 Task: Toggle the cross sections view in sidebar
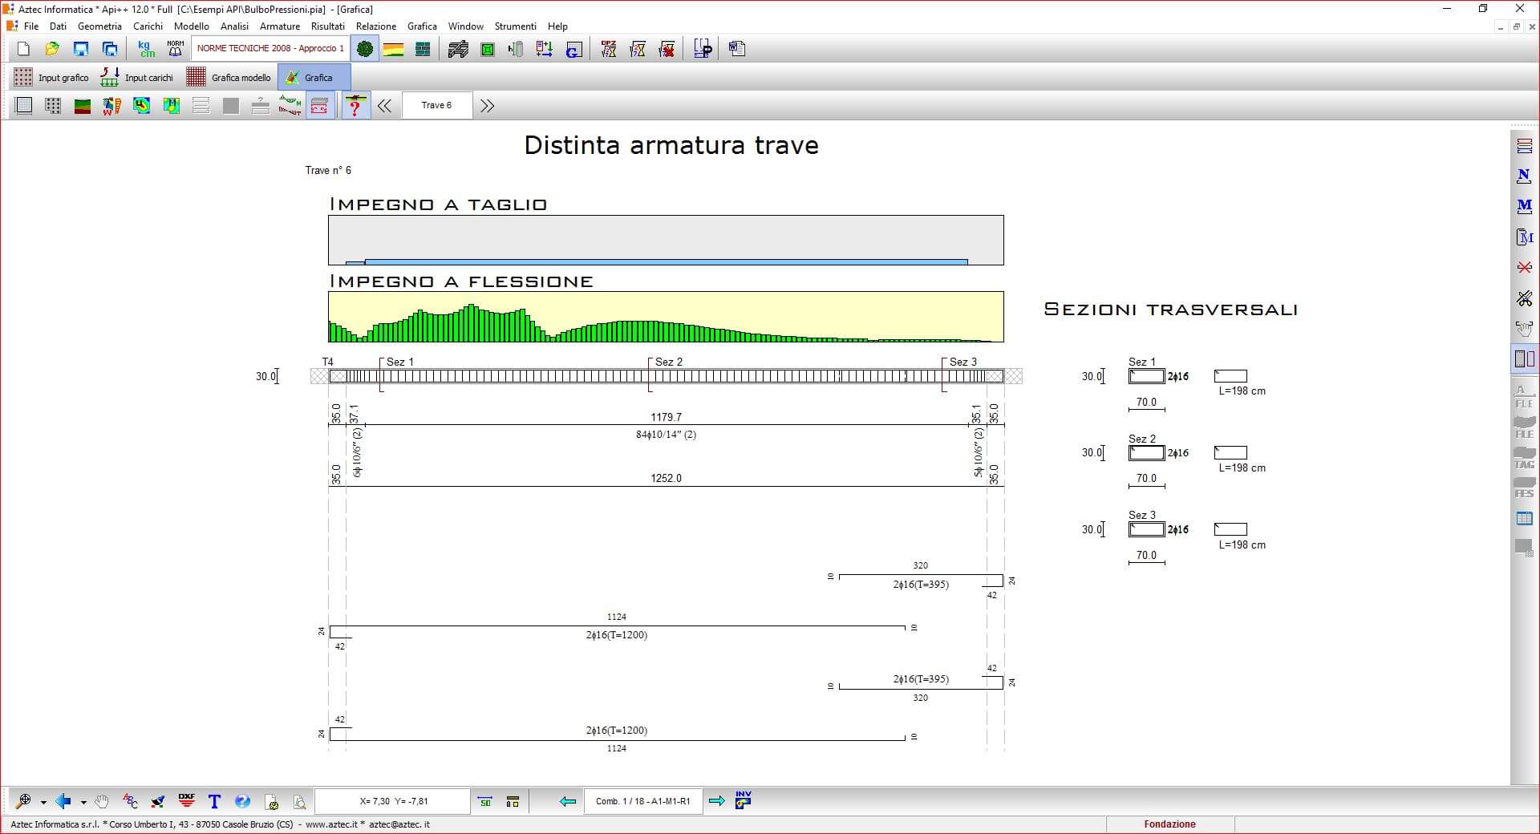[1524, 358]
